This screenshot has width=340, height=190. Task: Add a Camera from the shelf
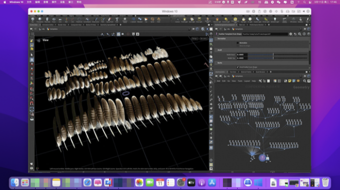tap(177, 19)
